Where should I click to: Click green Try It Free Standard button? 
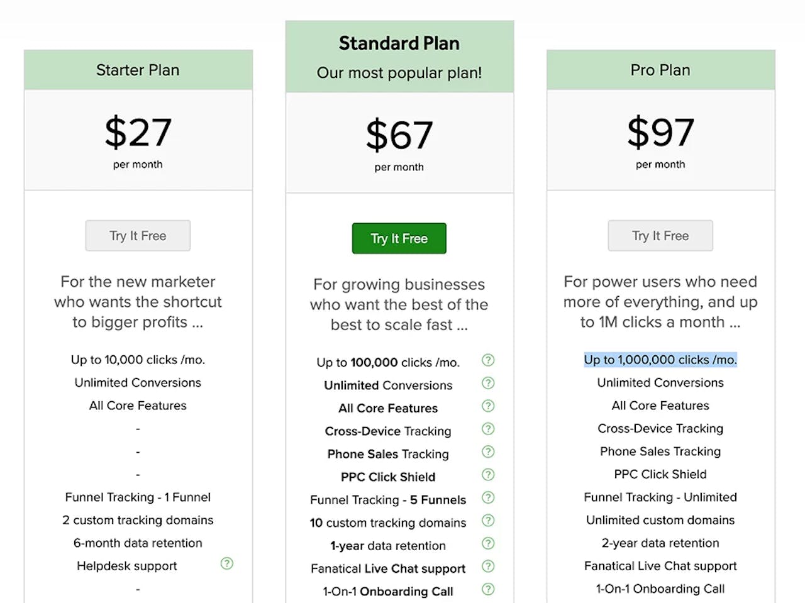click(x=399, y=238)
